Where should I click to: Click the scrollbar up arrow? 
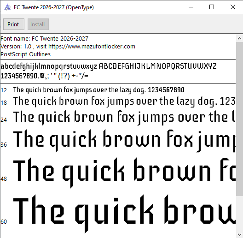[x=239, y=38]
